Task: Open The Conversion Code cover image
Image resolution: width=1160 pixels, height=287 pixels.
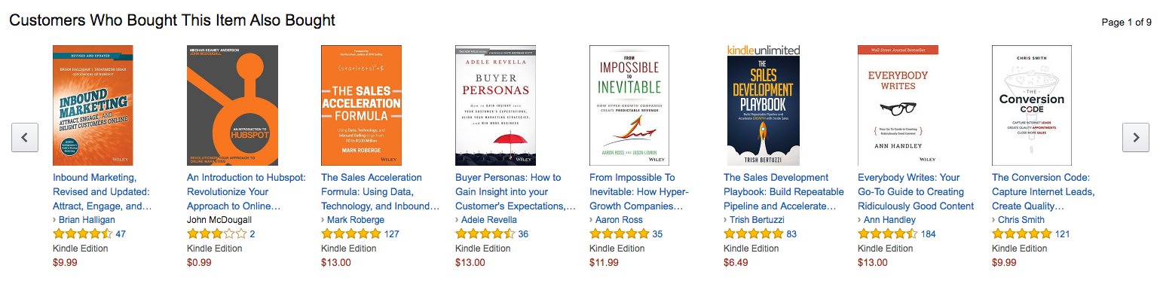Action: pyautogui.click(x=1032, y=105)
